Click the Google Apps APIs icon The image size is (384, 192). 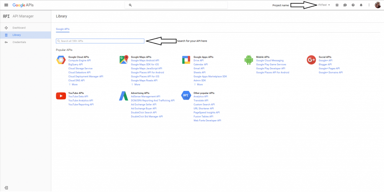click(186, 60)
